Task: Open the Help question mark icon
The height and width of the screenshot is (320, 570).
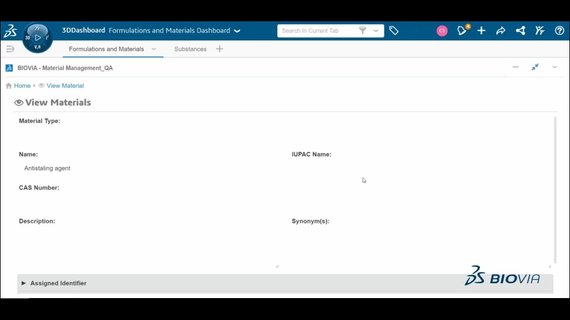Action: pyautogui.click(x=559, y=31)
